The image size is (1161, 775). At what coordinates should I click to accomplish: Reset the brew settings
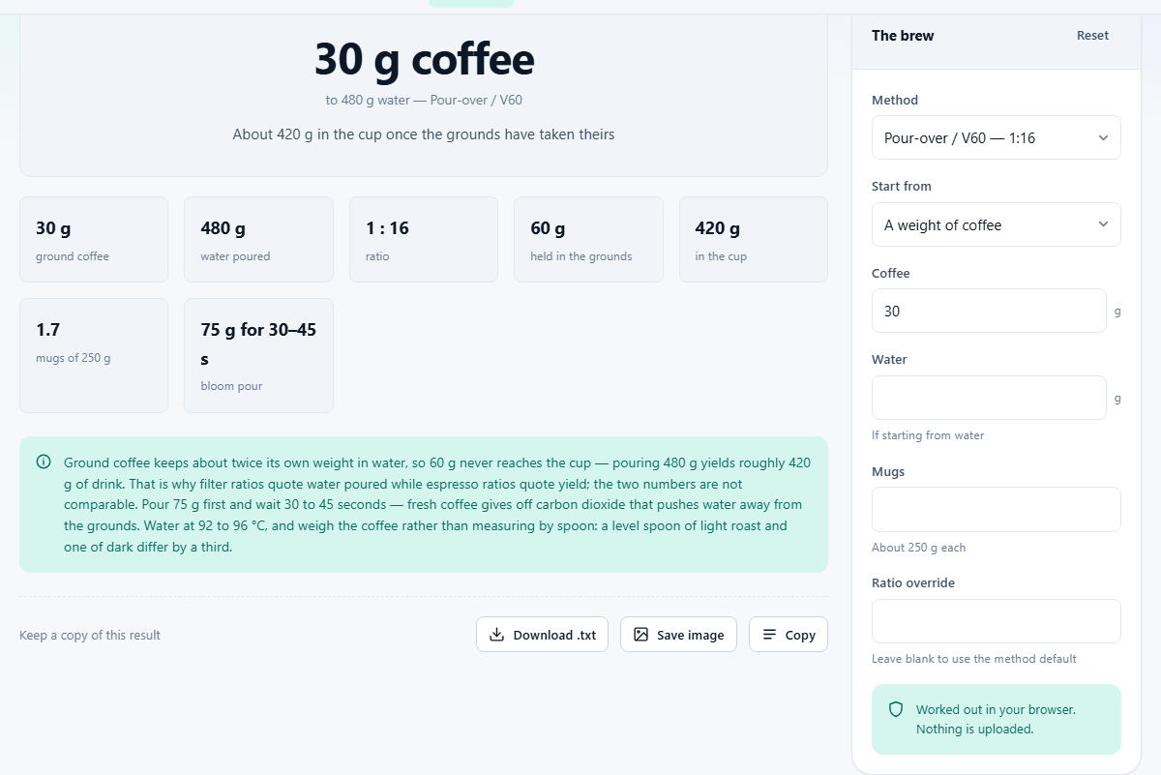coord(1092,36)
